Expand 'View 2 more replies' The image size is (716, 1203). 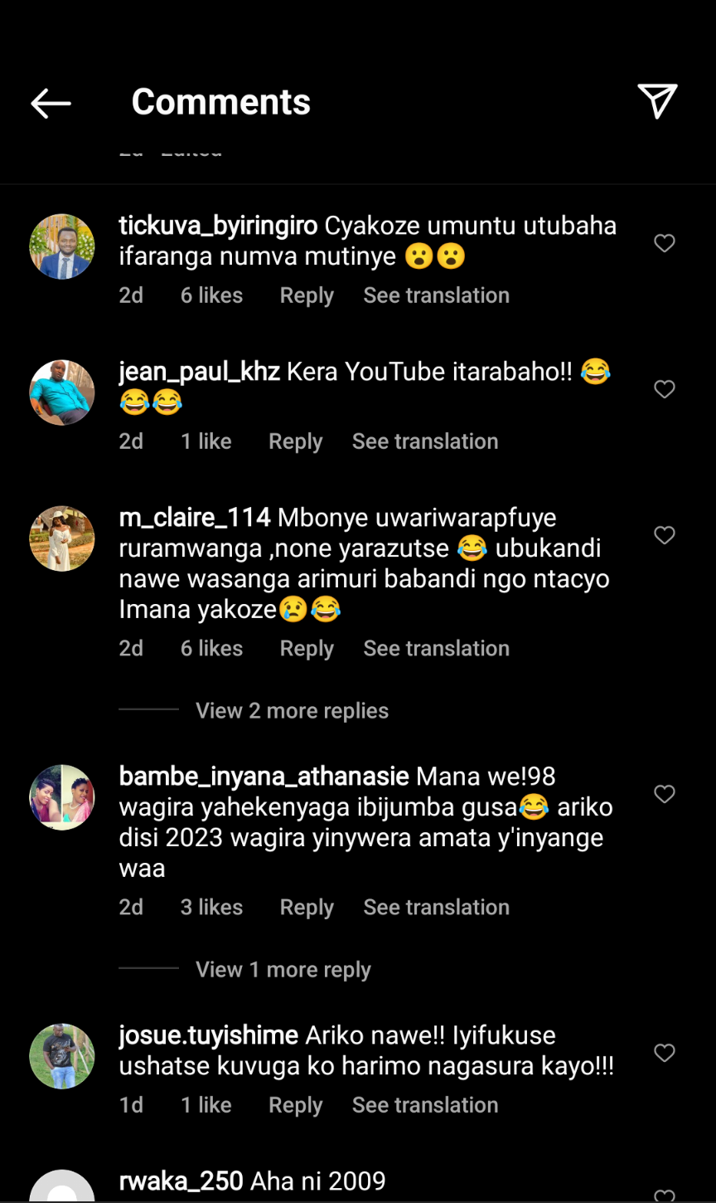292,711
